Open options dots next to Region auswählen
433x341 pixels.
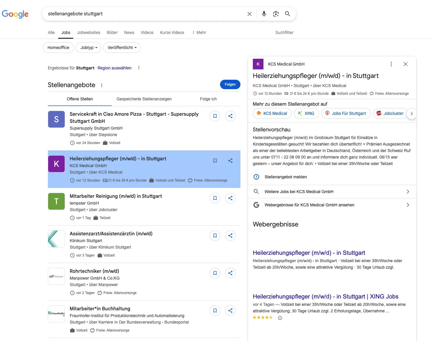click(139, 68)
